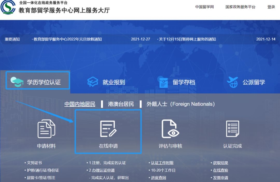This screenshot has height=182, width=280.
Task: Click the 2021-12-27 notice date
Action: 141,39
